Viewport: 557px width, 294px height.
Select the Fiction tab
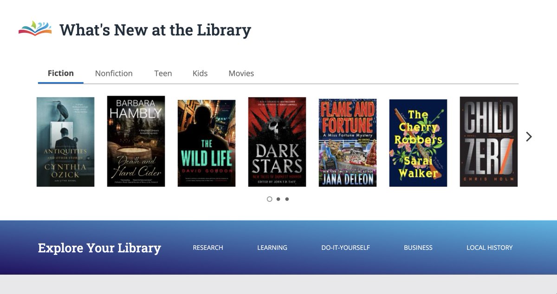61,73
